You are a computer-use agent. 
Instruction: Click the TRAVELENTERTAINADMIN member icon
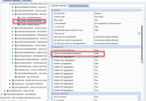(x=16, y=14)
